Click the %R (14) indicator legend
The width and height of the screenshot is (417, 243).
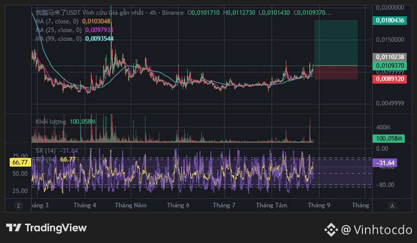pyautogui.click(x=46, y=151)
